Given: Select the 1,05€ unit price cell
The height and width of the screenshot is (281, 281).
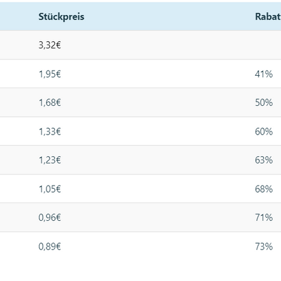Looking at the screenshot, I should (x=50, y=189).
